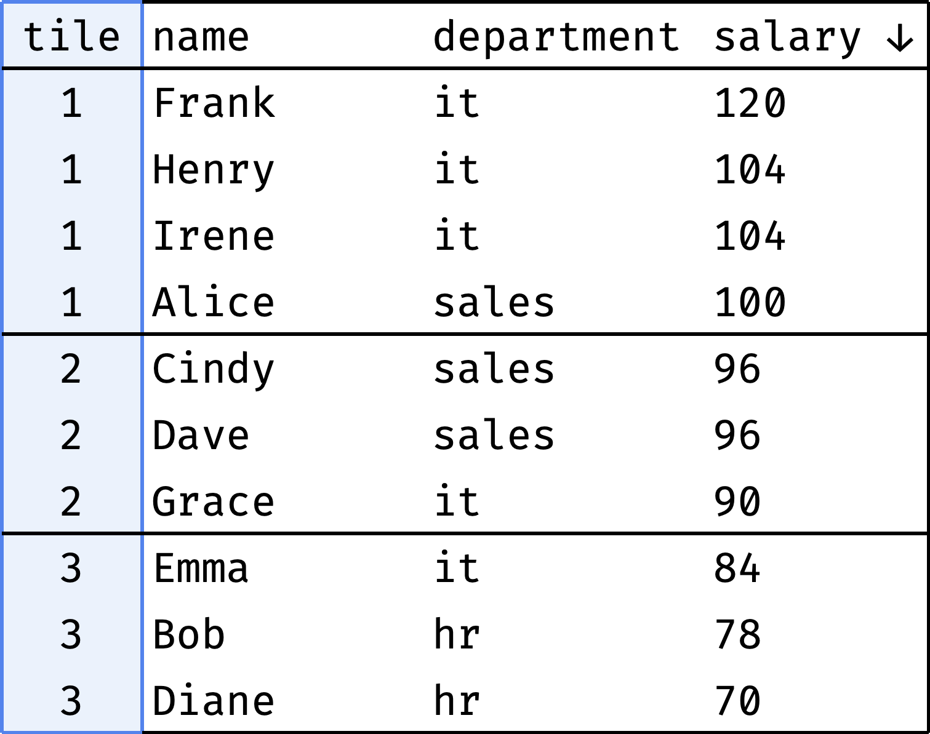The image size is (930, 734).
Task: Select Irene's salary value 104
Action: click(x=750, y=236)
